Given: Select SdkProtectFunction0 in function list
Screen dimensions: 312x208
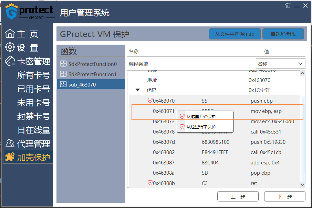Looking at the screenshot, I should point(91,64).
